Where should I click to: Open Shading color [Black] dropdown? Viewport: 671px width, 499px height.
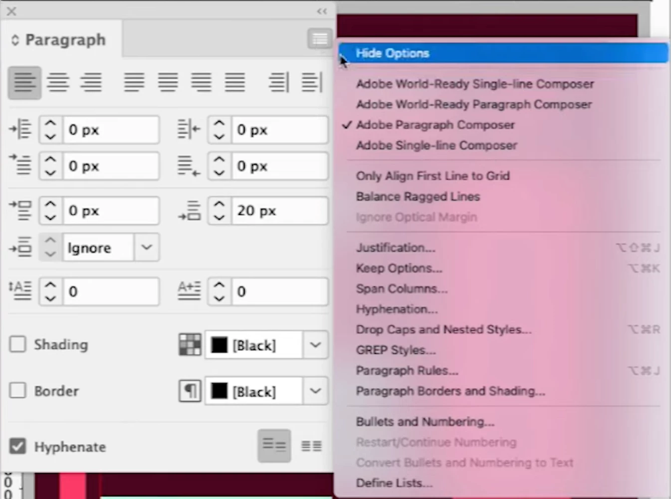click(315, 344)
